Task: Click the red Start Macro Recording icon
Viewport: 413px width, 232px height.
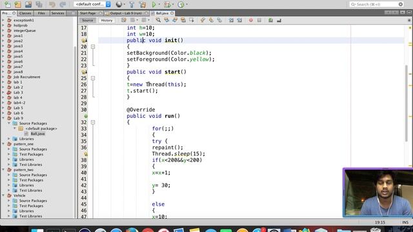Action: click(x=251, y=20)
